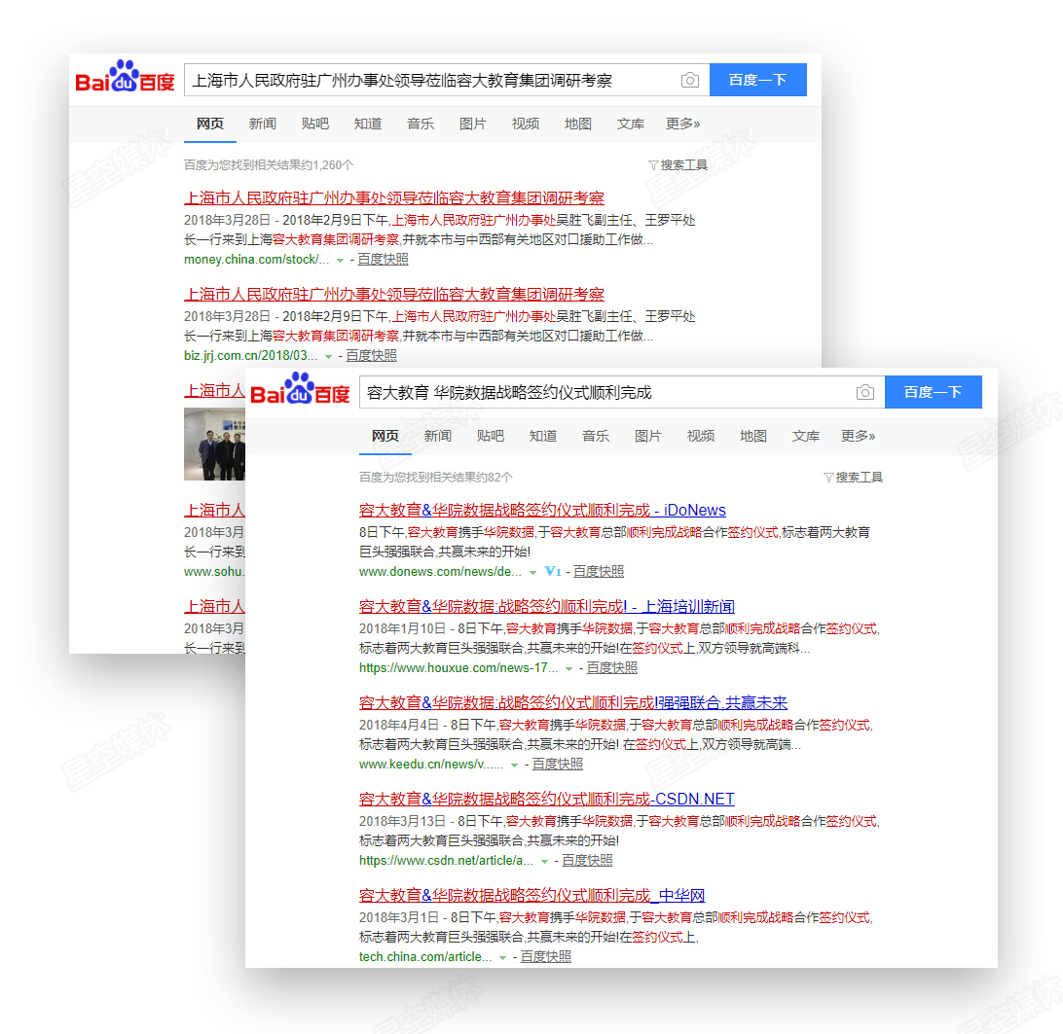
Task: Click 百度一下 search button in front window
Action: point(934,392)
